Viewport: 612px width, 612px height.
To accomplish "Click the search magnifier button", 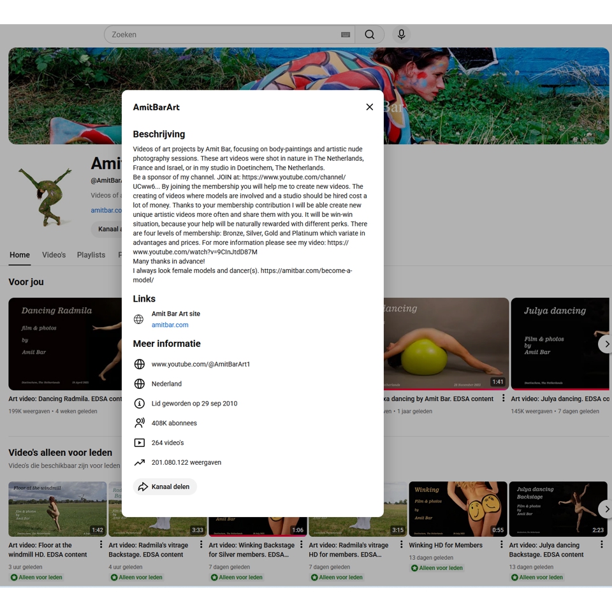I will point(370,34).
